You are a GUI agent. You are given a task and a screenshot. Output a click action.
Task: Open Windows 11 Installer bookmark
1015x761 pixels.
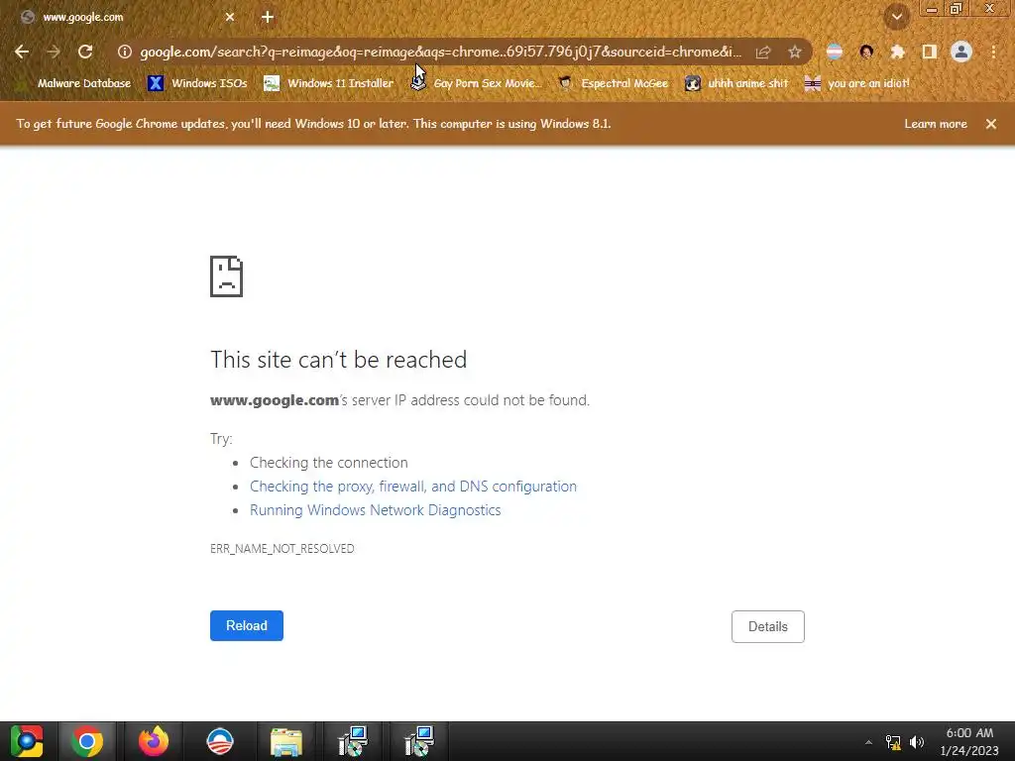coord(329,83)
